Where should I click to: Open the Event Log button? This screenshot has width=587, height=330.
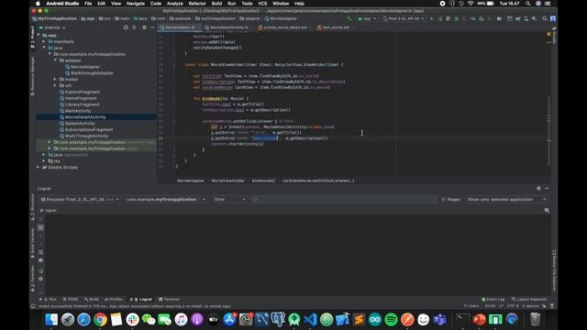(493, 300)
